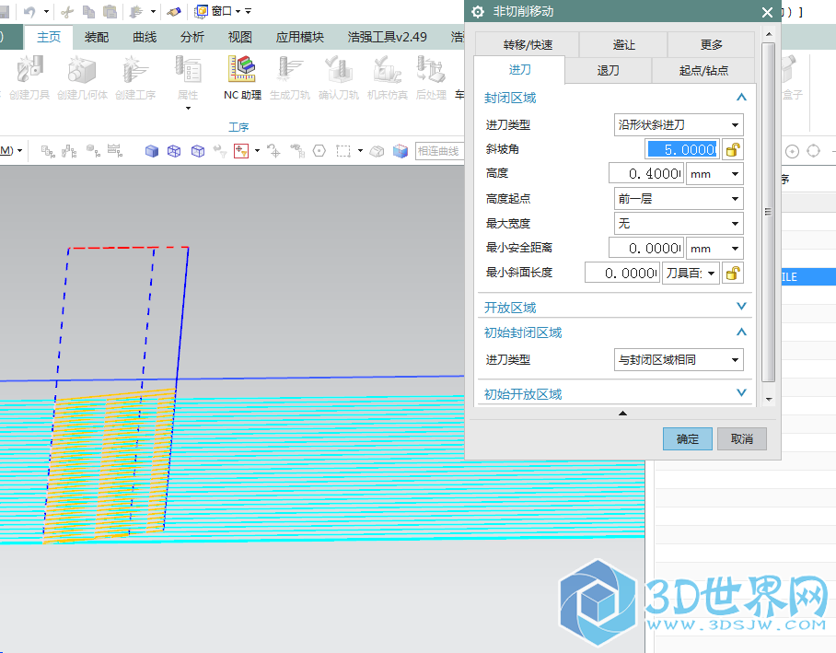The height and width of the screenshot is (653, 836).
Task: Click the Cut scissors icon
Action: [x=67, y=11]
